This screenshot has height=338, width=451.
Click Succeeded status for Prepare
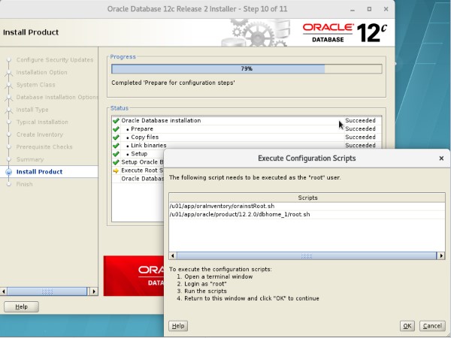360,128
